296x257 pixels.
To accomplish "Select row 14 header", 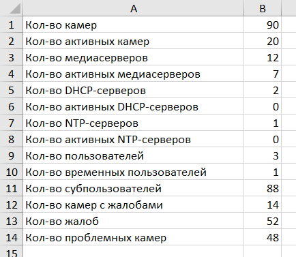I will coord(12,237).
